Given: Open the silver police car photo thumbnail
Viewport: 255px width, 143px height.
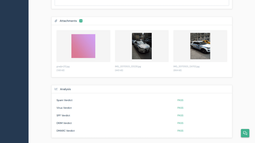Looking at the screenshot, I should (142, 46).
